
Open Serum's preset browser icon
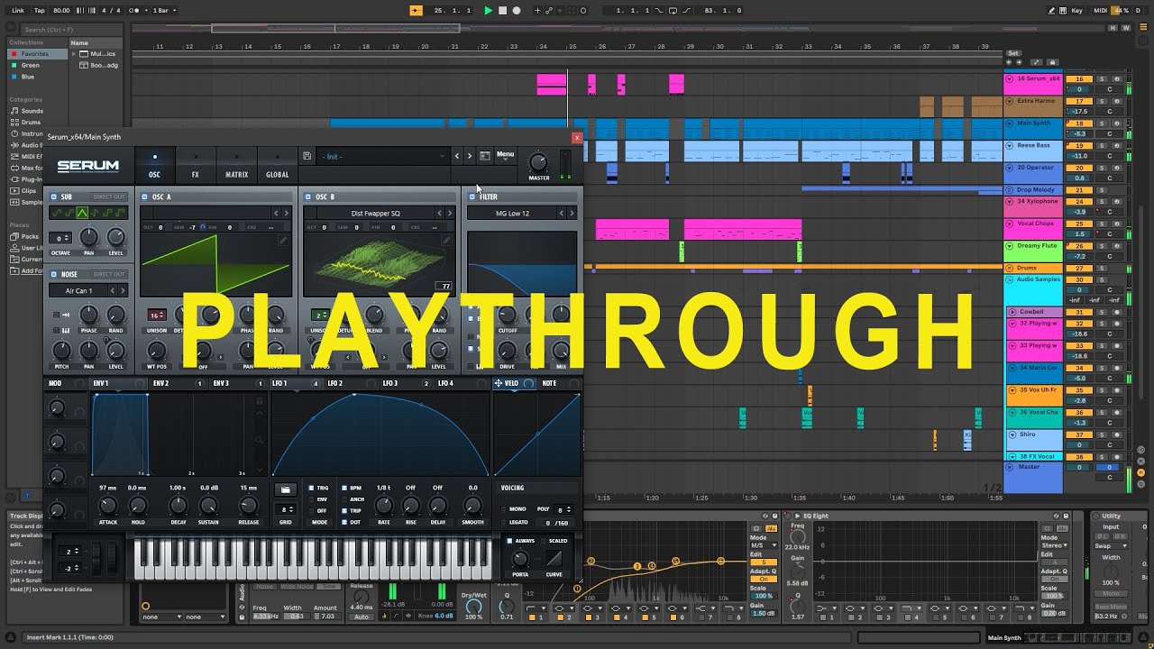point(485,156)
